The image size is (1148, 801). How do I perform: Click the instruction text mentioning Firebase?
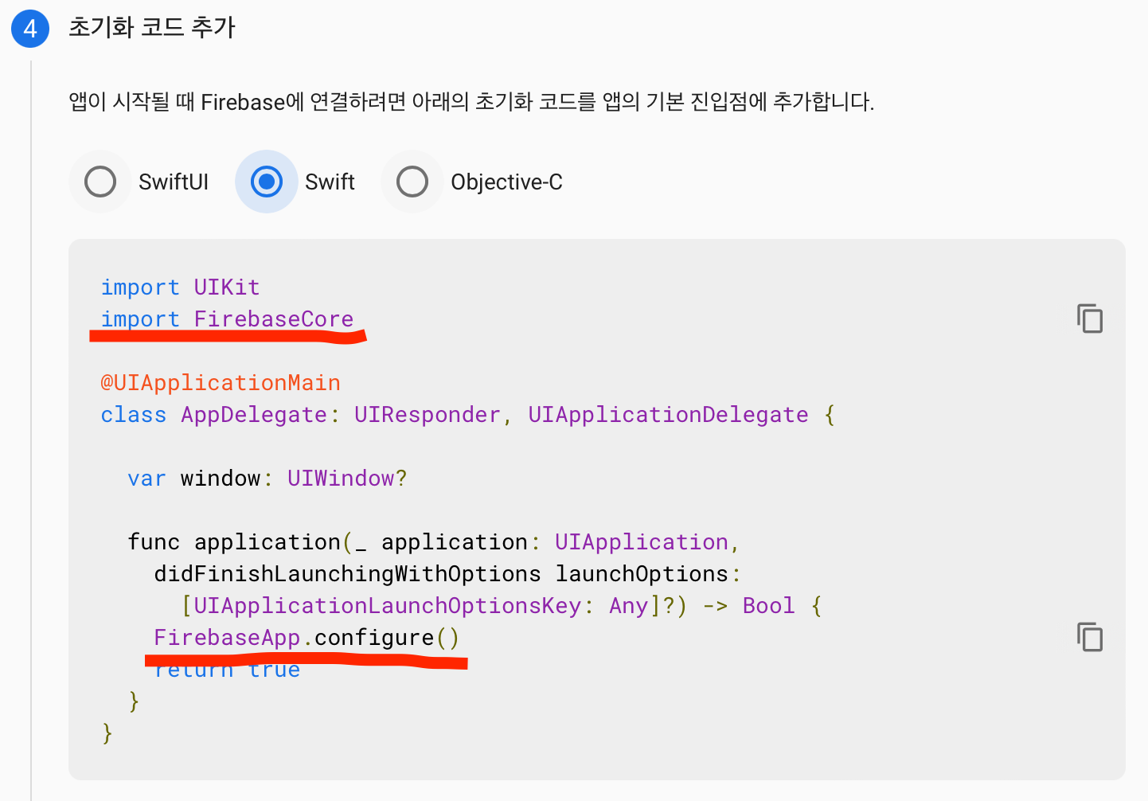pyautogui.click(x=471, y=102)
